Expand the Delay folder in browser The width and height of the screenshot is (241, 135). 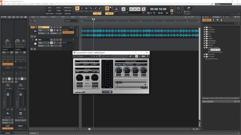tap(204, 27)
